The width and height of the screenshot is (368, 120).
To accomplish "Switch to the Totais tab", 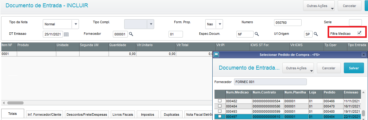I will (13, 114).
